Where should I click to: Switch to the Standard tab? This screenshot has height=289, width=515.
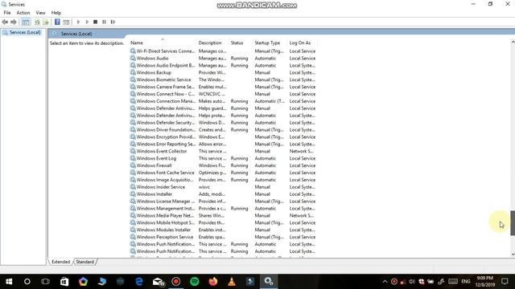click(85, 262)
